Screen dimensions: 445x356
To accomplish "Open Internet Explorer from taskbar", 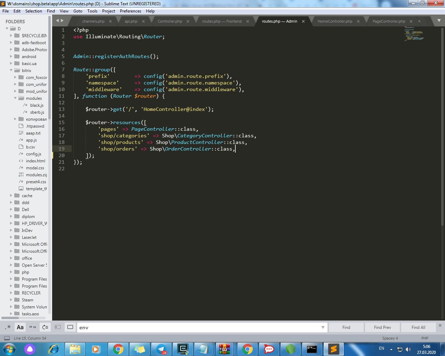I will coord(54,349).
